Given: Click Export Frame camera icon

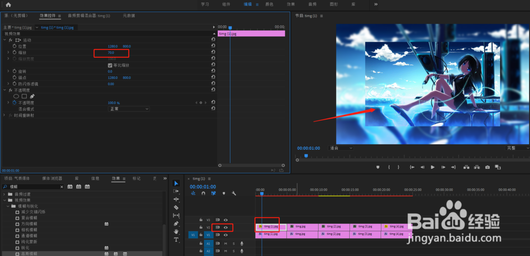Looking at the screenshot, I should [488, 167].
